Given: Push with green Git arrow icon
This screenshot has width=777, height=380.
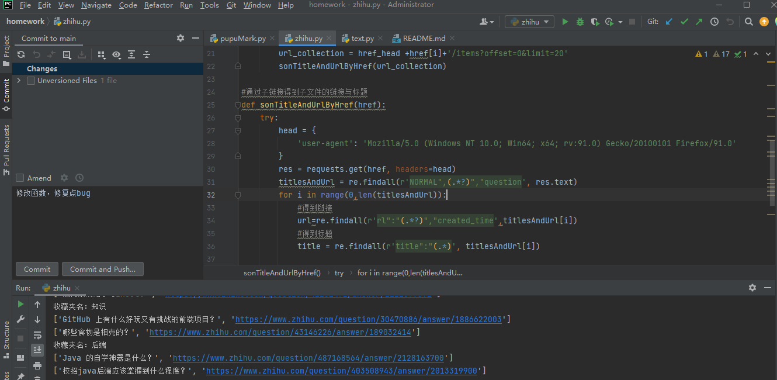Looking at the screenshot, I should [x=699, y=22].
